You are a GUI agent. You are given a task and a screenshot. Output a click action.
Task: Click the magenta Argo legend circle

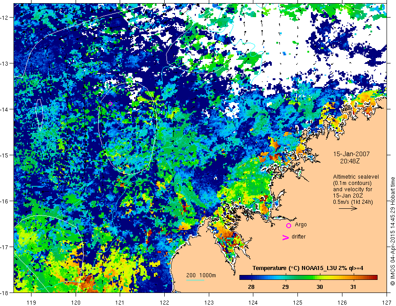(x=288, y=225)
